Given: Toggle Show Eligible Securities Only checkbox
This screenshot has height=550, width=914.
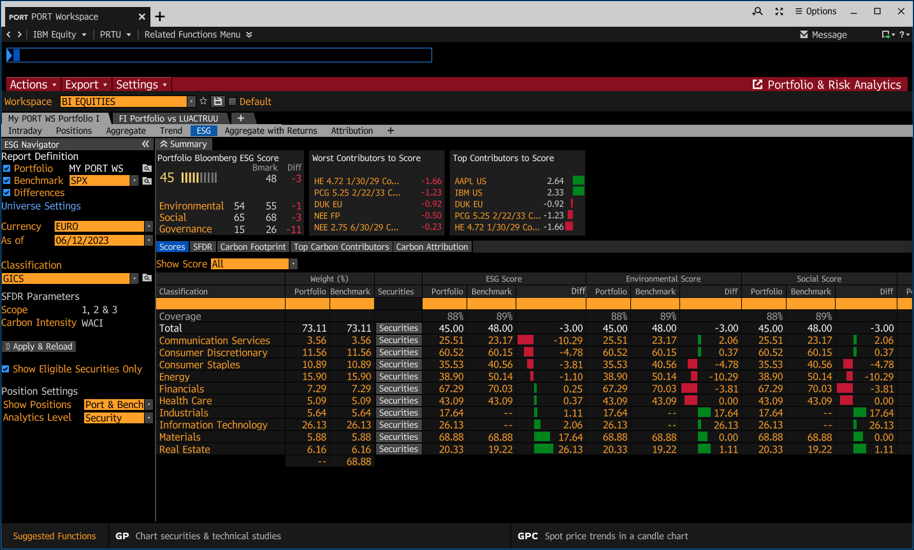Looking at the screenshot, I should point(6,369).
